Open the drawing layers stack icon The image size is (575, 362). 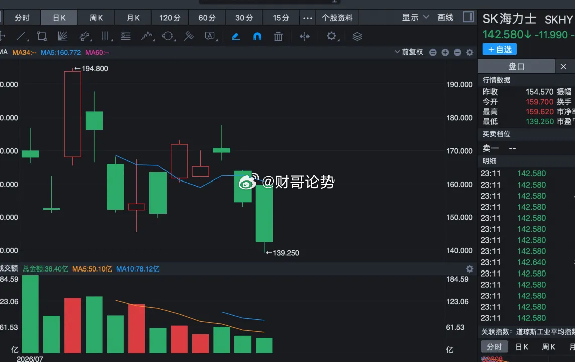(357, 36)
